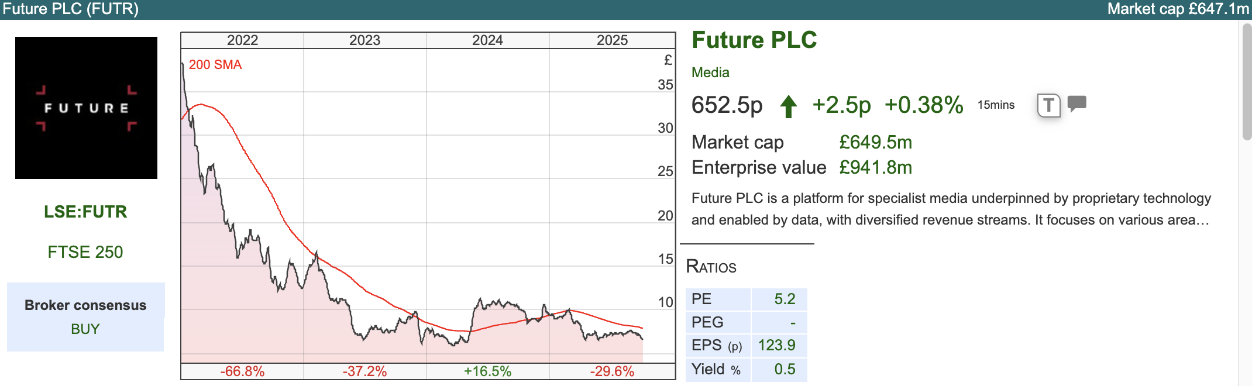Select the 2025 column in chart header

click(612, 40)
